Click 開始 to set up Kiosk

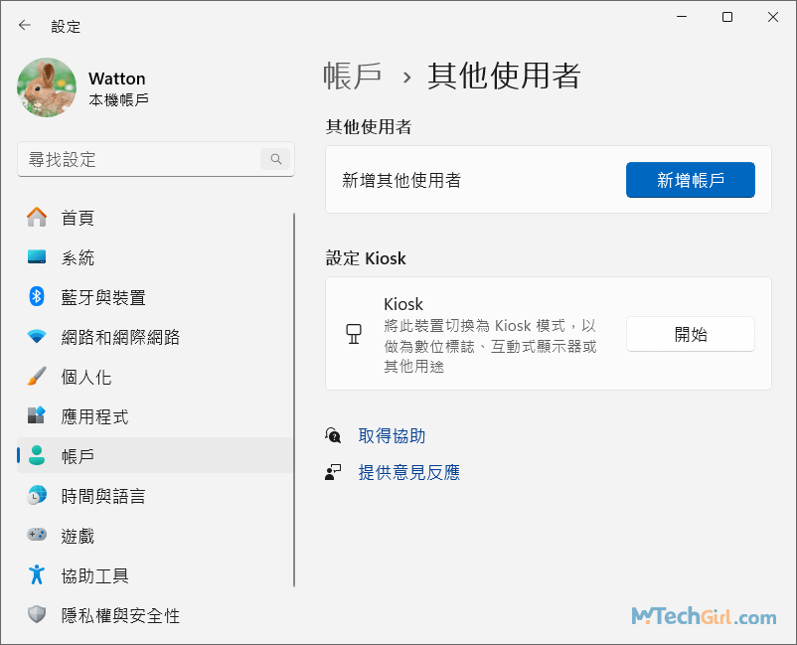coord(690,334)
